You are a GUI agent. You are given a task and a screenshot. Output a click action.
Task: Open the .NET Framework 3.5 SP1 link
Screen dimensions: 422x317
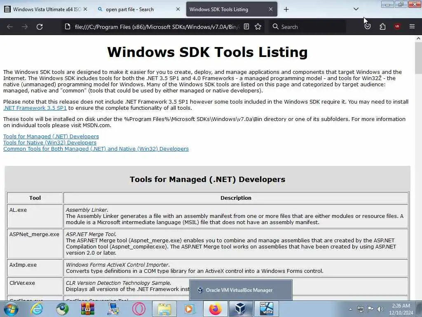click(x=35, y=108)
